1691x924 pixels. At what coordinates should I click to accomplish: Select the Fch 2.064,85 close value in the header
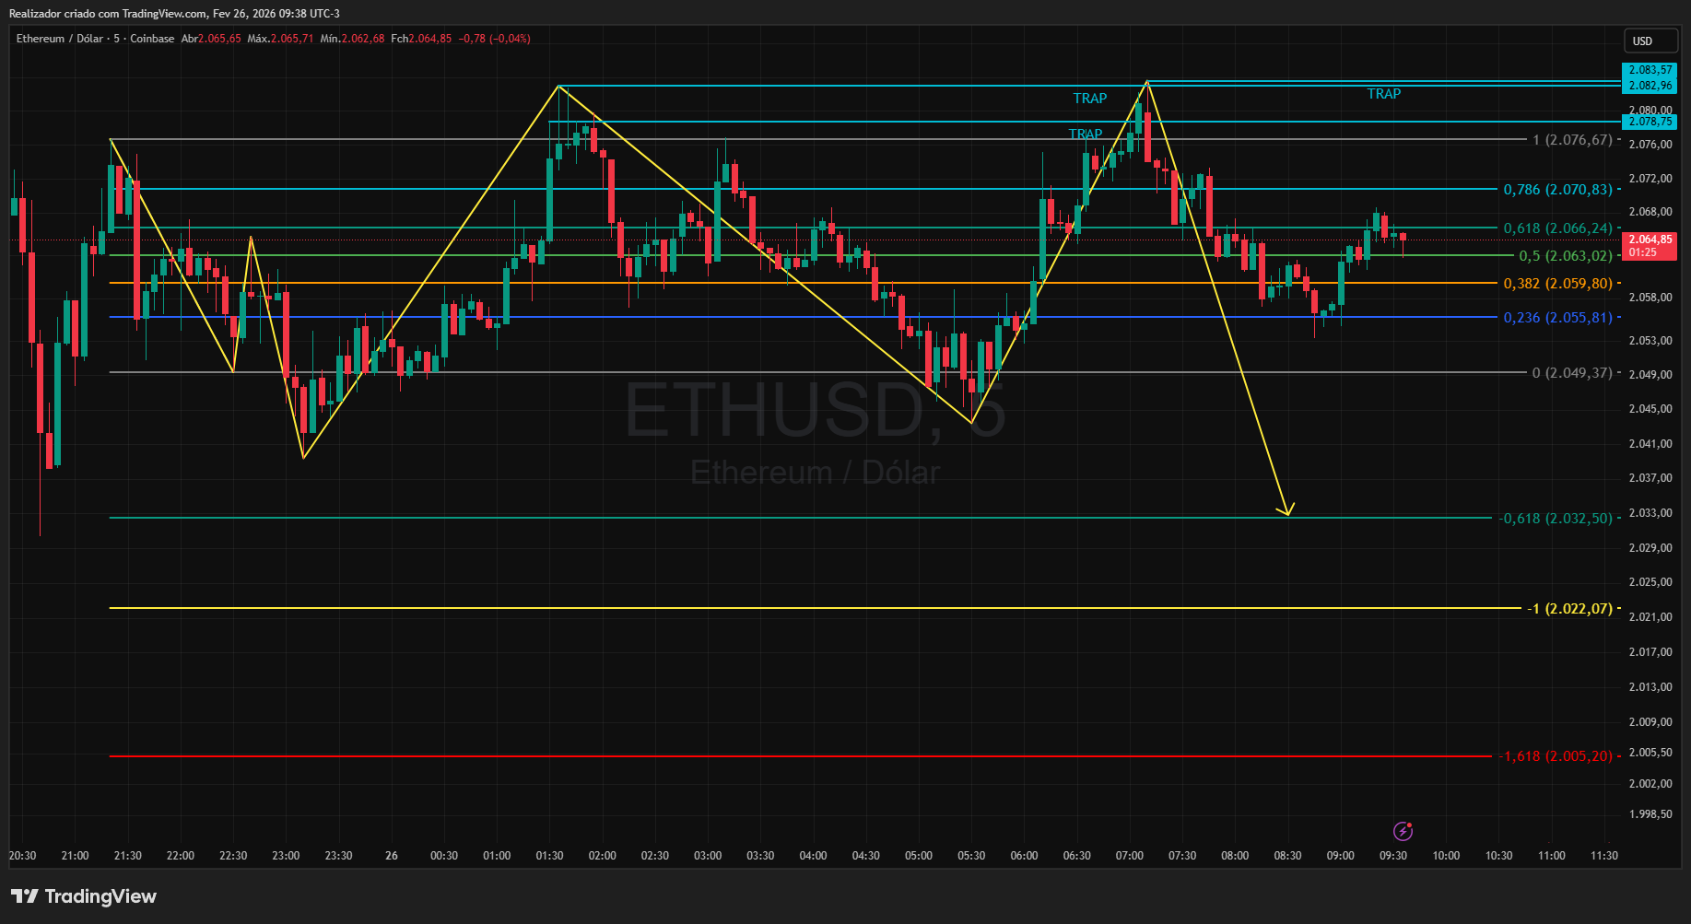[x=421, y=39]
